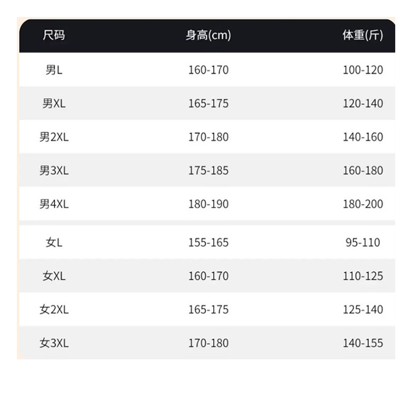This screenshot has width=418, height=398.
Task: Click the 100-120 weight value
Action: (x=362, y=70)
